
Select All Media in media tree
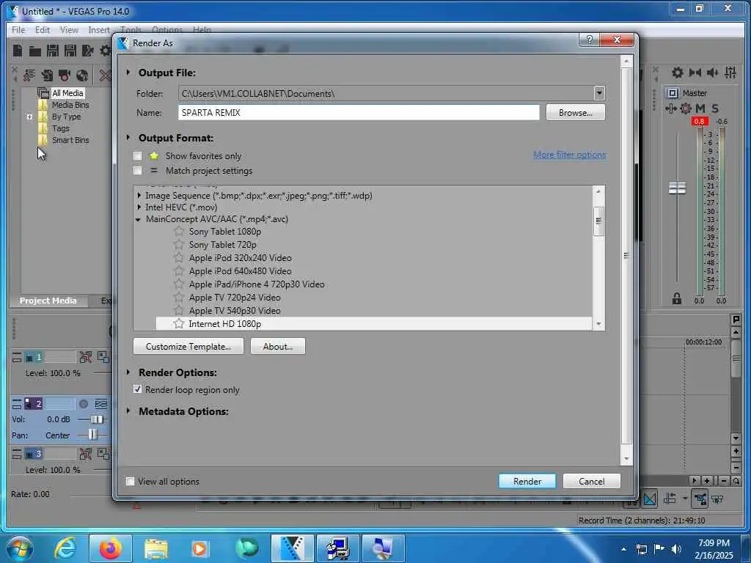[67, 93]
